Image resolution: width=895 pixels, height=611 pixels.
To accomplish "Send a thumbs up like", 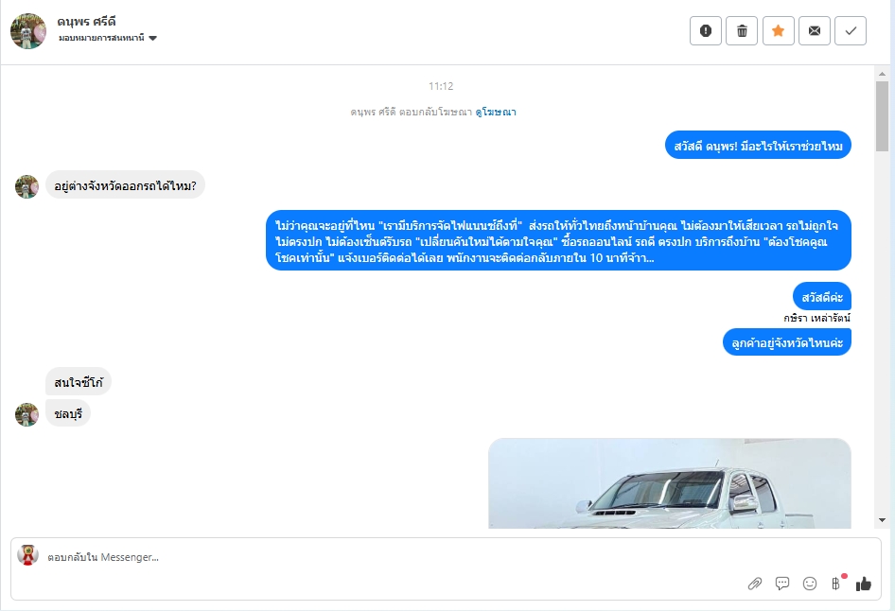I will (x=864, y=584).
